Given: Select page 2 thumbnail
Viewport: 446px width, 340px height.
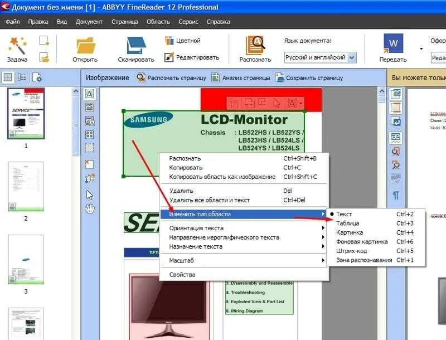Looking at the screenshot, I should pos(26,187).
